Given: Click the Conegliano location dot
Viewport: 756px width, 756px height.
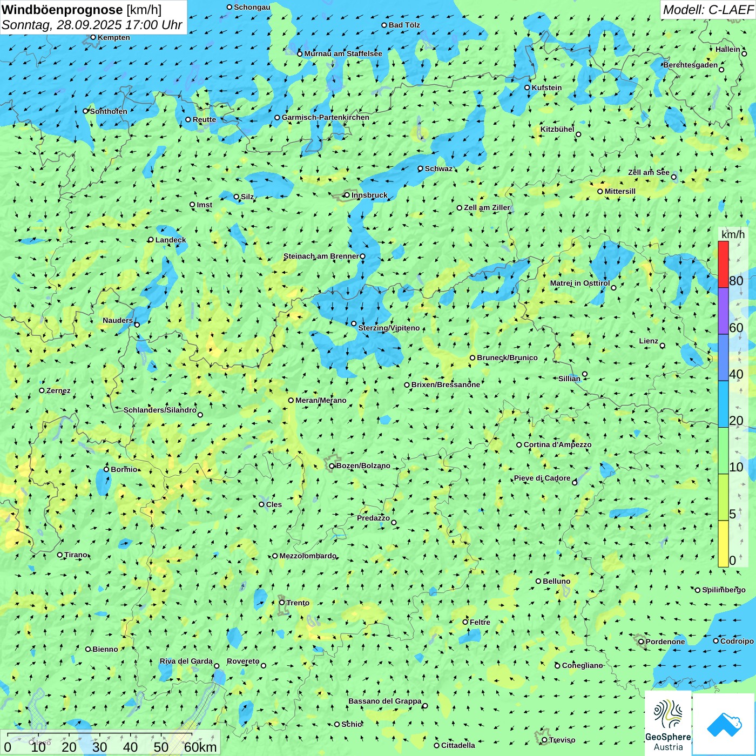Looking at the screenshot, I should tap(557, 665).
